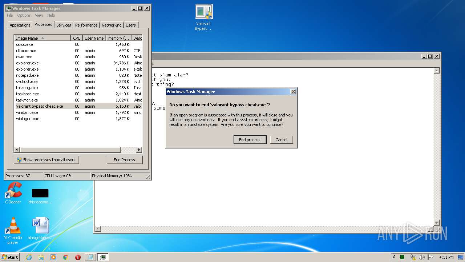Open the View menu in Task Manager
This screenshot has width=465, height=262.
(39, 15)
